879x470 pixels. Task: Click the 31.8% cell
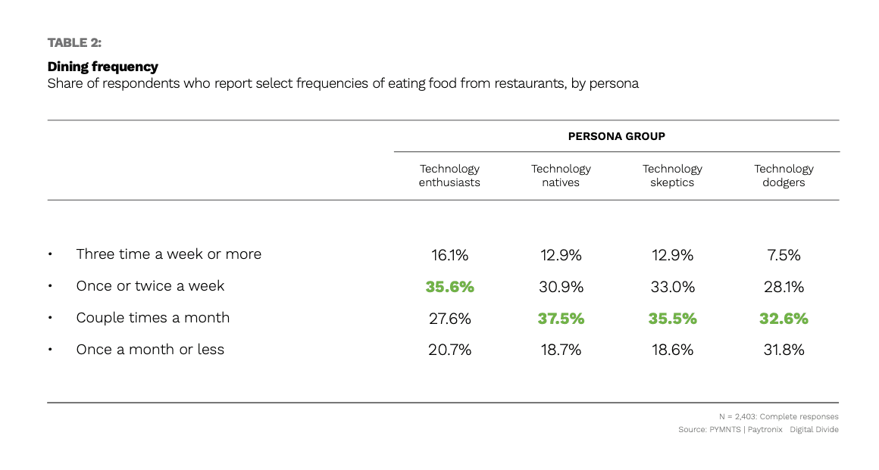click(784, 350)
